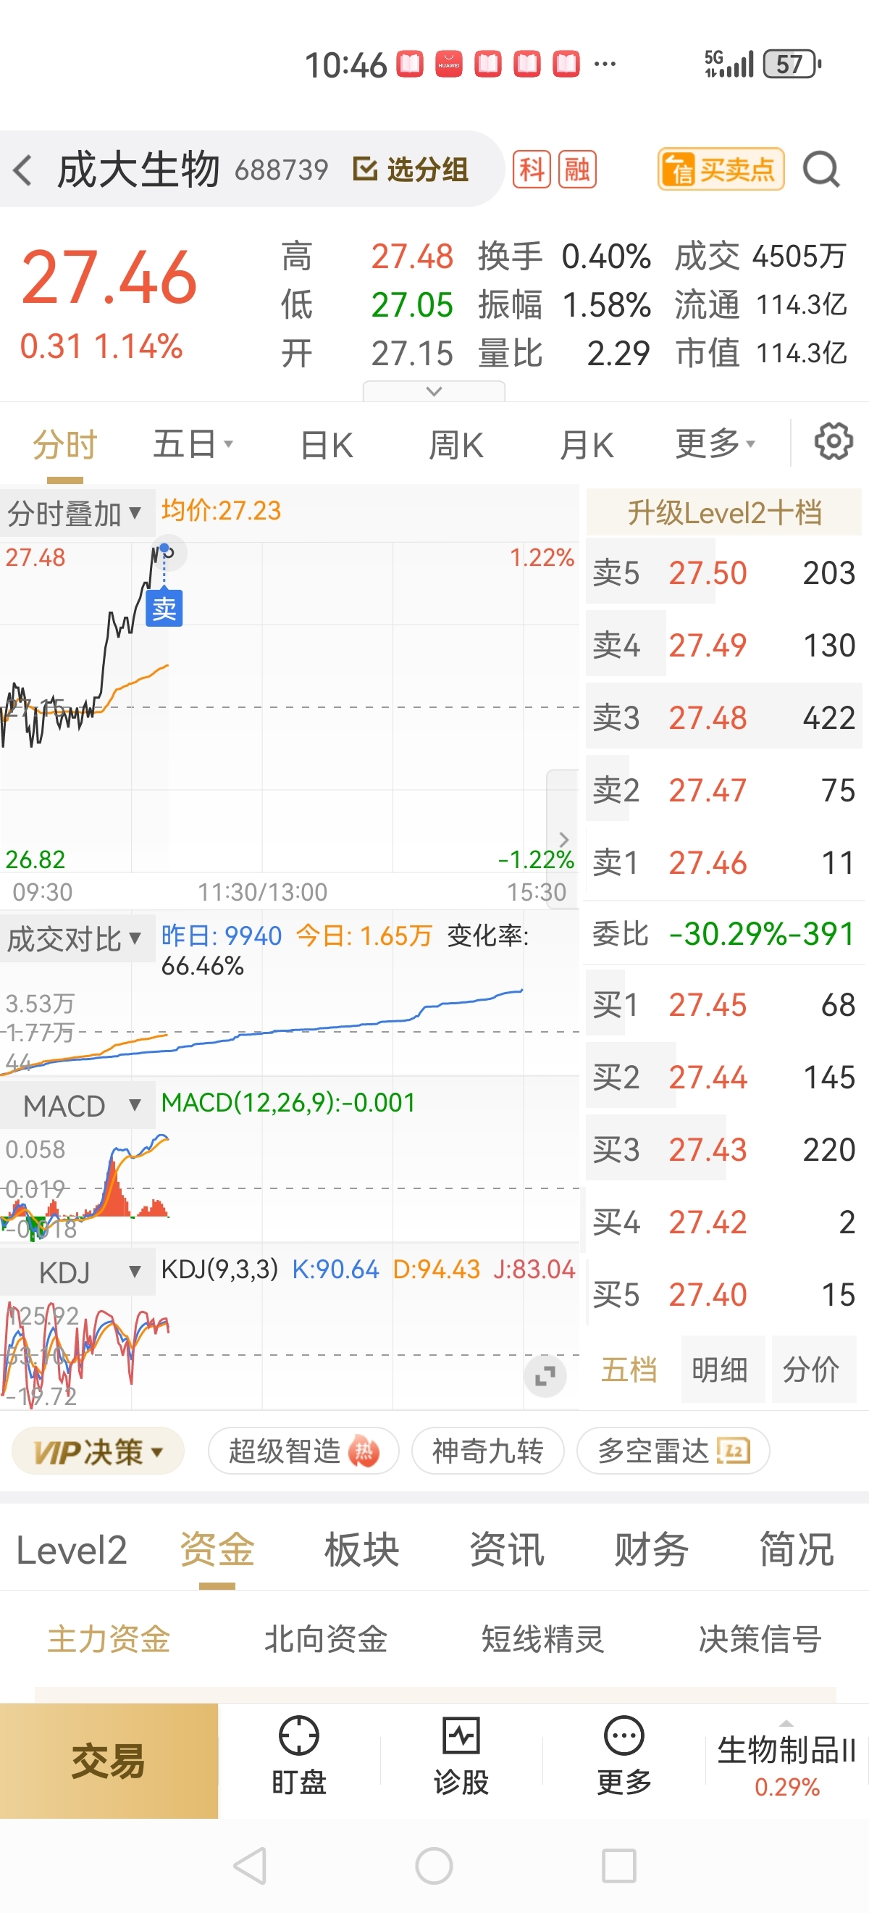The height and width of the screenshot is (1913, 869).
Task: Tap the 委比 -30.29% row
Action: [x=723, y=933]
